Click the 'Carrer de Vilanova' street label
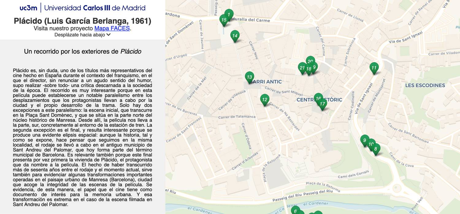 (232, 100)
